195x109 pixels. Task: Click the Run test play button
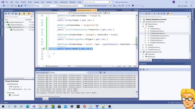(x=9, y=13)
